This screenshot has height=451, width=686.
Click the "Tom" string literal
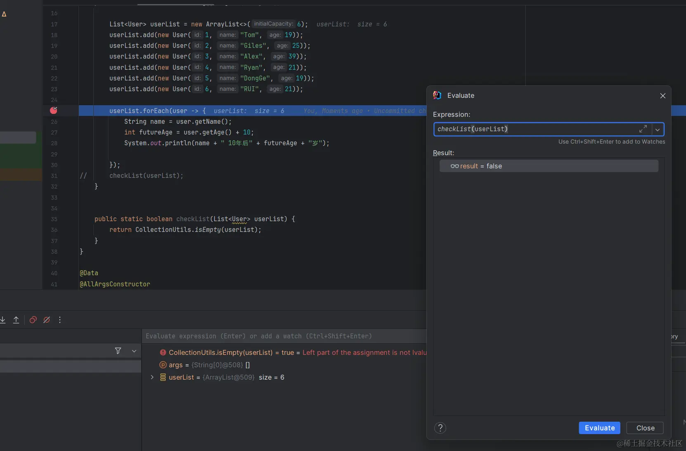click(x=249, y=35)
